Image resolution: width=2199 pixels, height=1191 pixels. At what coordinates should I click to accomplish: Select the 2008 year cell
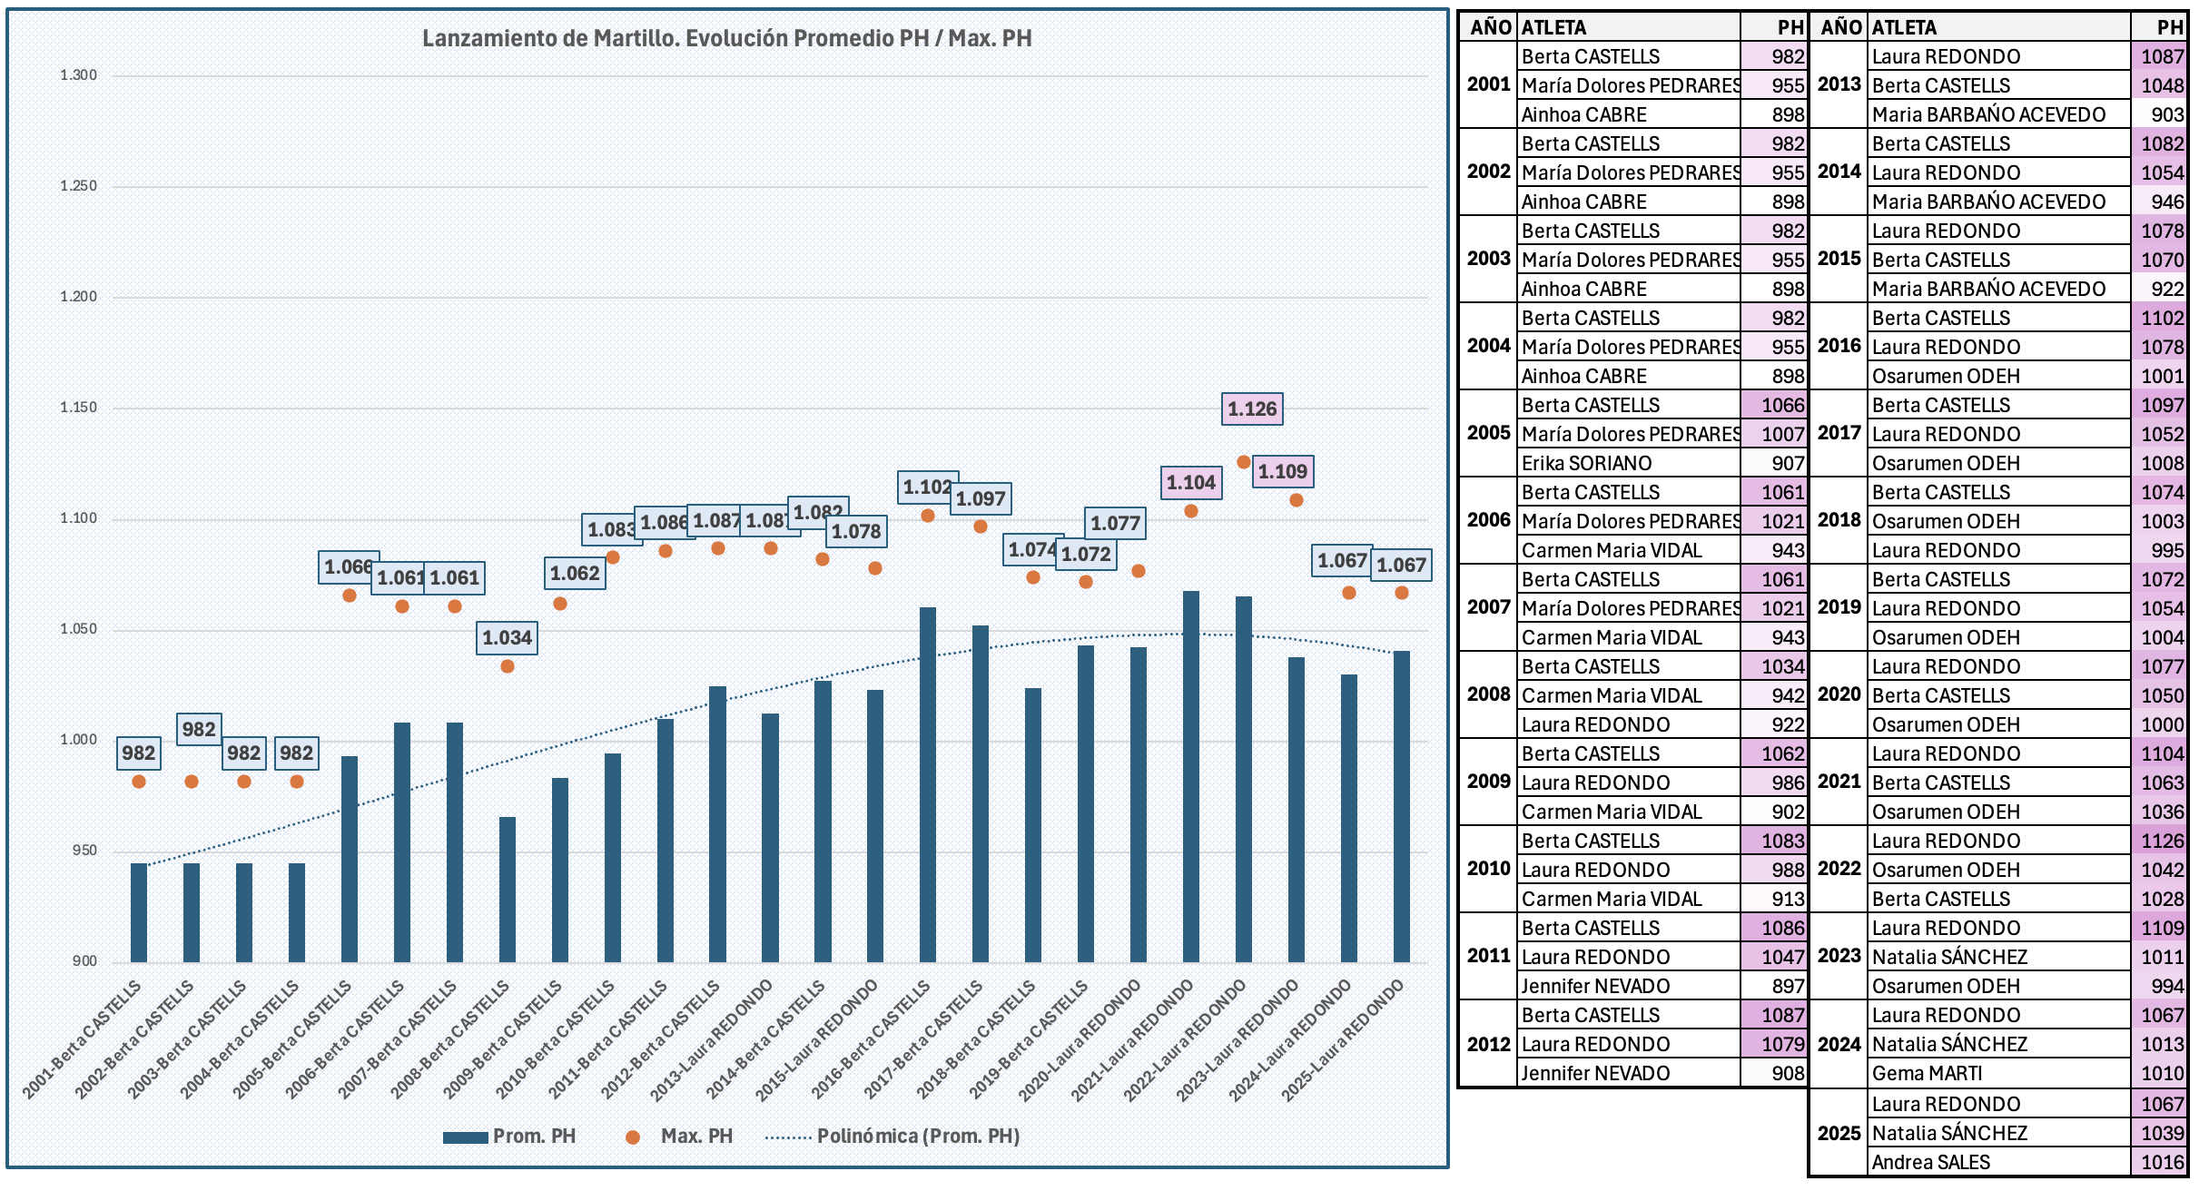1488,695
